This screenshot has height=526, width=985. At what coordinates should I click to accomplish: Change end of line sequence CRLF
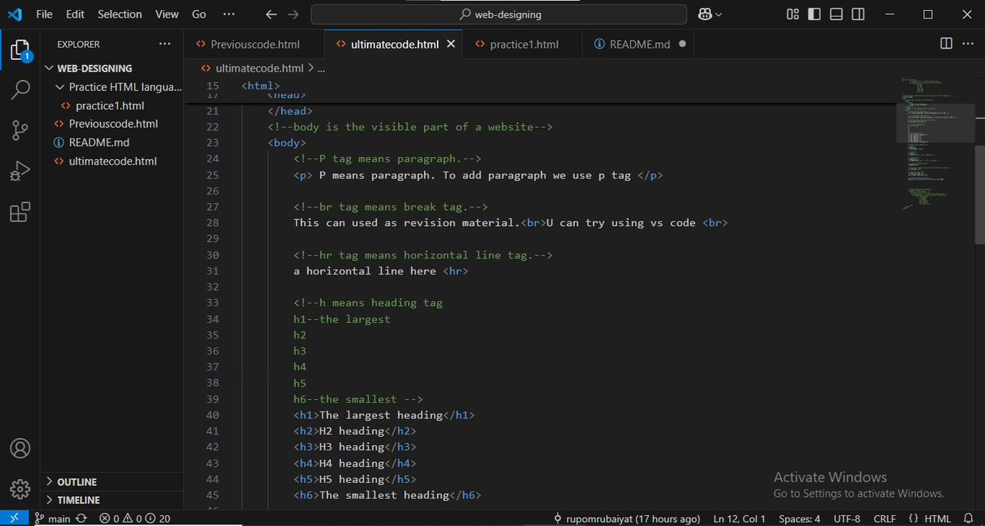(x=885, y=518)
